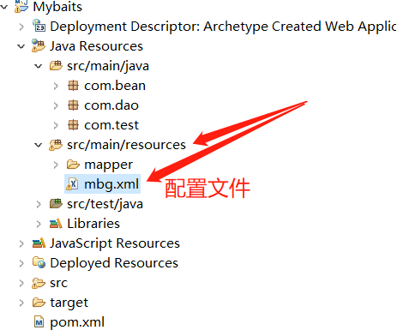Click the target folder icon

click(39, 303)
